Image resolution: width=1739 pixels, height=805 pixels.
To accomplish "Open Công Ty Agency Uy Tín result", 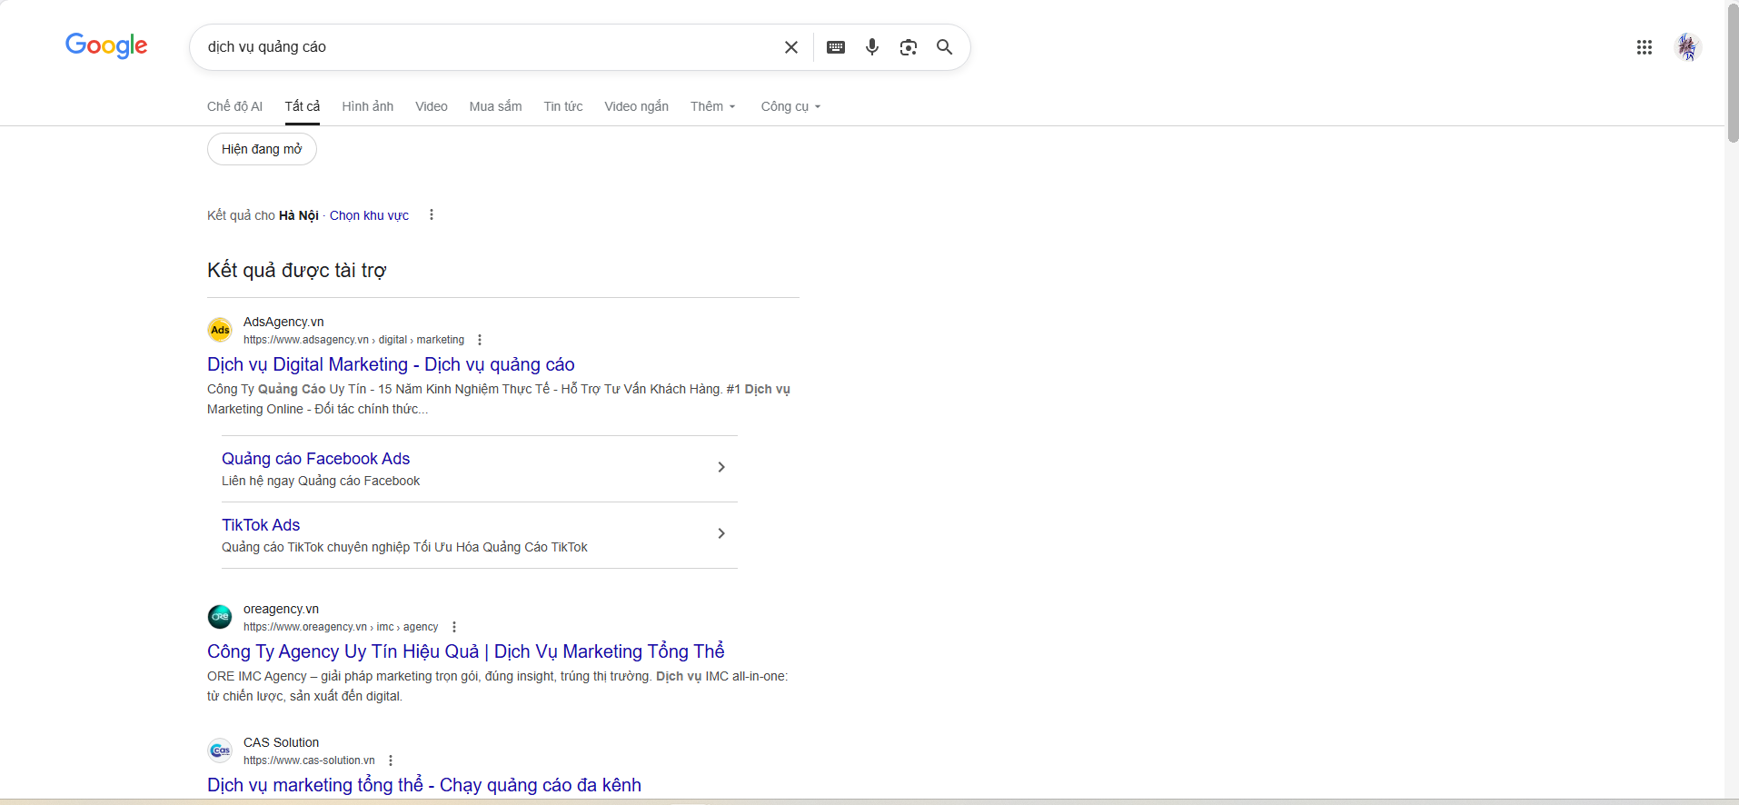I will (x=466, y=651).
